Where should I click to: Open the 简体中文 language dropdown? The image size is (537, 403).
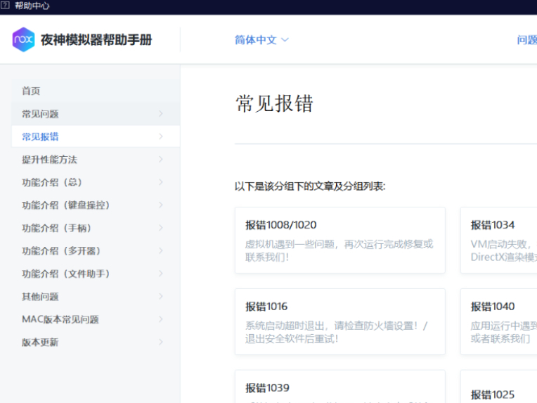click(x=261, y=40)
